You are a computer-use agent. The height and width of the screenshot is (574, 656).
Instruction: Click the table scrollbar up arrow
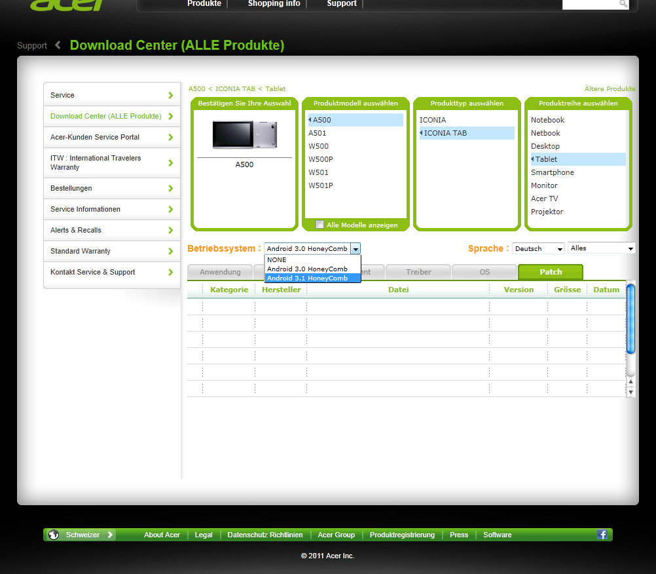630,381
